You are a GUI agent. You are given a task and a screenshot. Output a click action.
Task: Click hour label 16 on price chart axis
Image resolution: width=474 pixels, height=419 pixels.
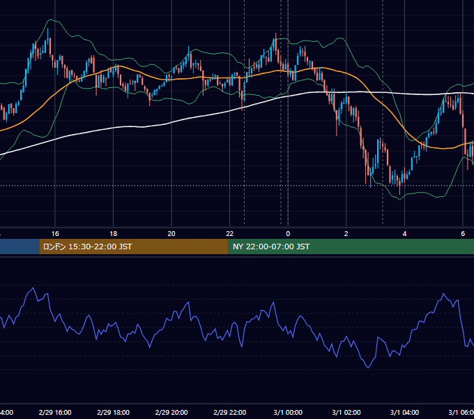click(x=55, y=234)
